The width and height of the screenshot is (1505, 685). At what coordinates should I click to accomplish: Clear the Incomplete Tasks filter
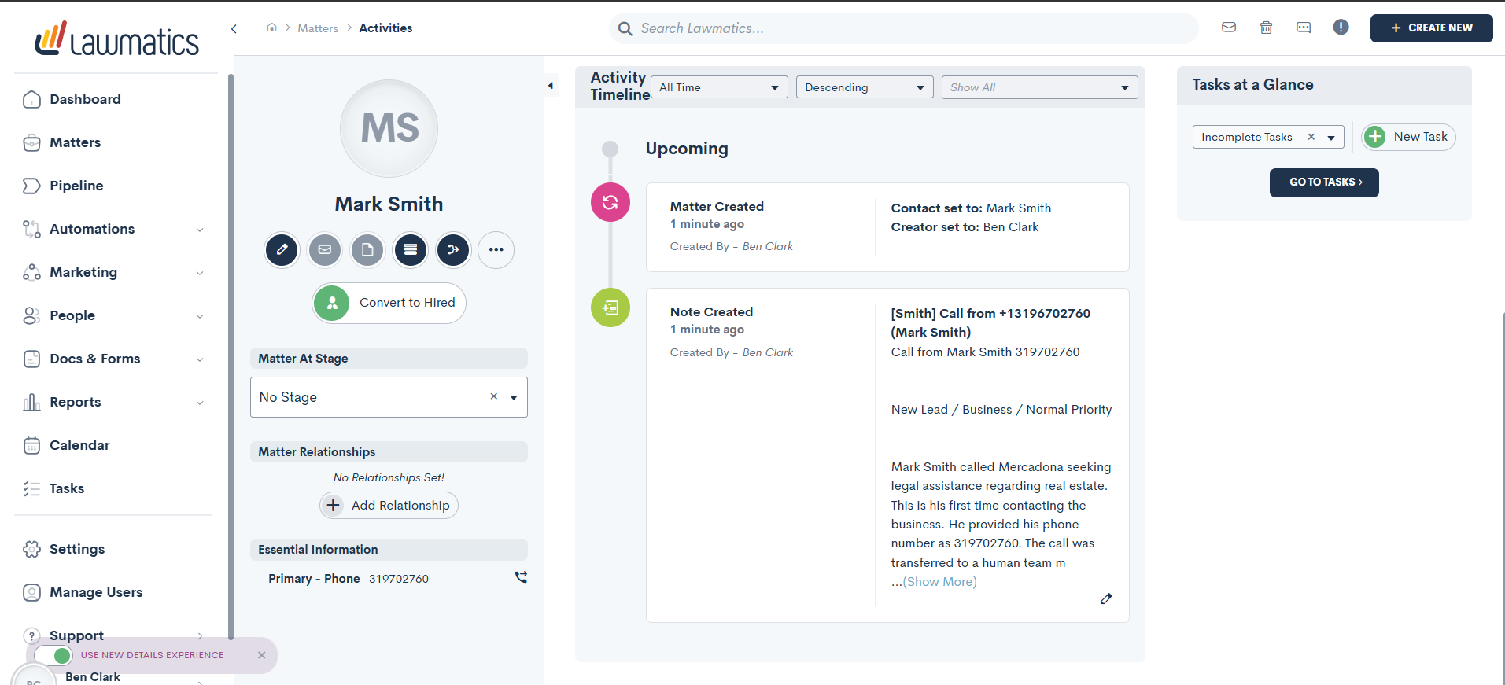(x=1311, y=137)
